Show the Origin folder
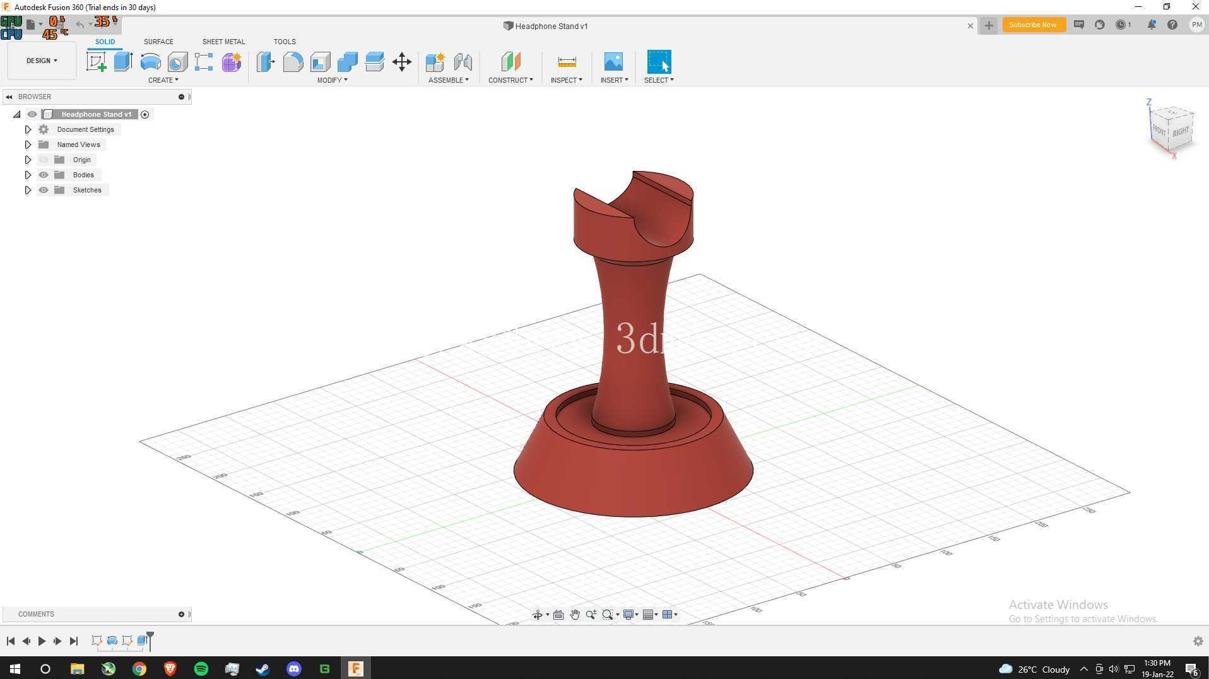 pyautogui.click(x=44, y=160)
